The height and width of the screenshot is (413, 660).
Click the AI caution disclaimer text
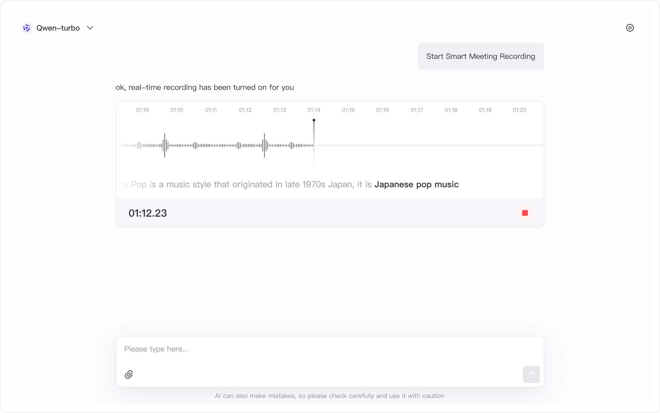(329, 396)
